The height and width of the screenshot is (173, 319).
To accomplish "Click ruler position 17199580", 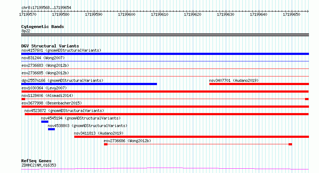I will pos(61,14).
